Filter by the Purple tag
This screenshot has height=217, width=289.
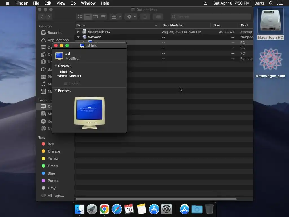point(50,181)
